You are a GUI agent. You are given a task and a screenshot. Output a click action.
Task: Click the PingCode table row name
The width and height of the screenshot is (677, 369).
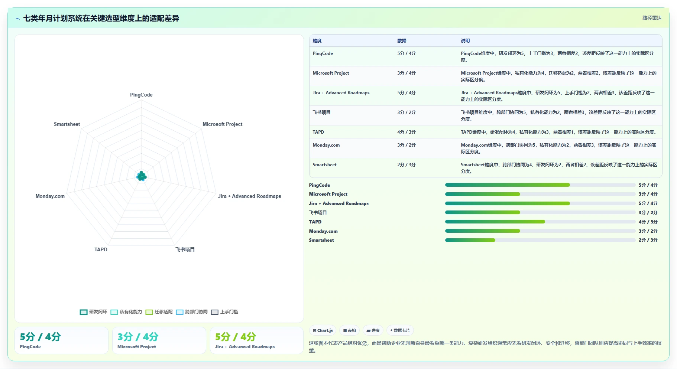[x=323, y=53]
